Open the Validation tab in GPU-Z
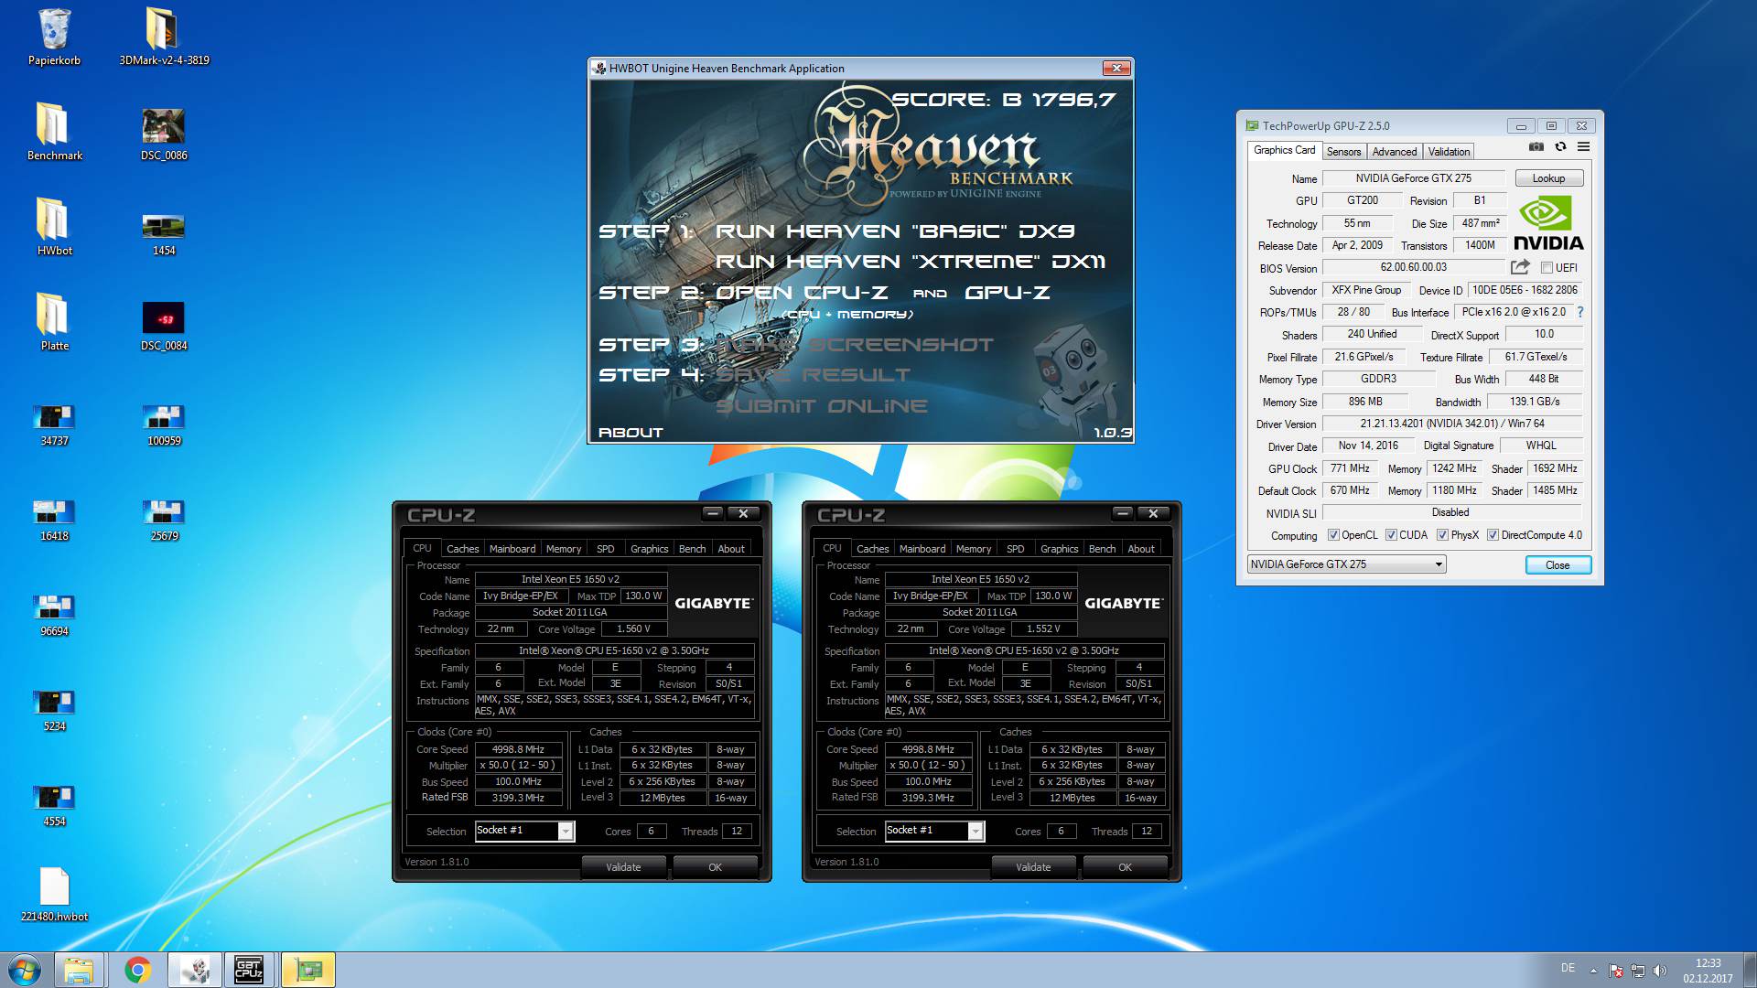This screenshot has width=1757, height=988. pyautogui.click(x=1449, y=152)
